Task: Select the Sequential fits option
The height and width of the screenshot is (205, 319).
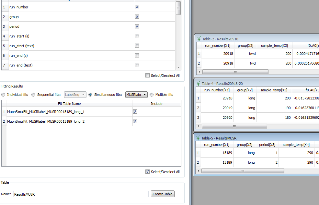Action: pos(33,94)
